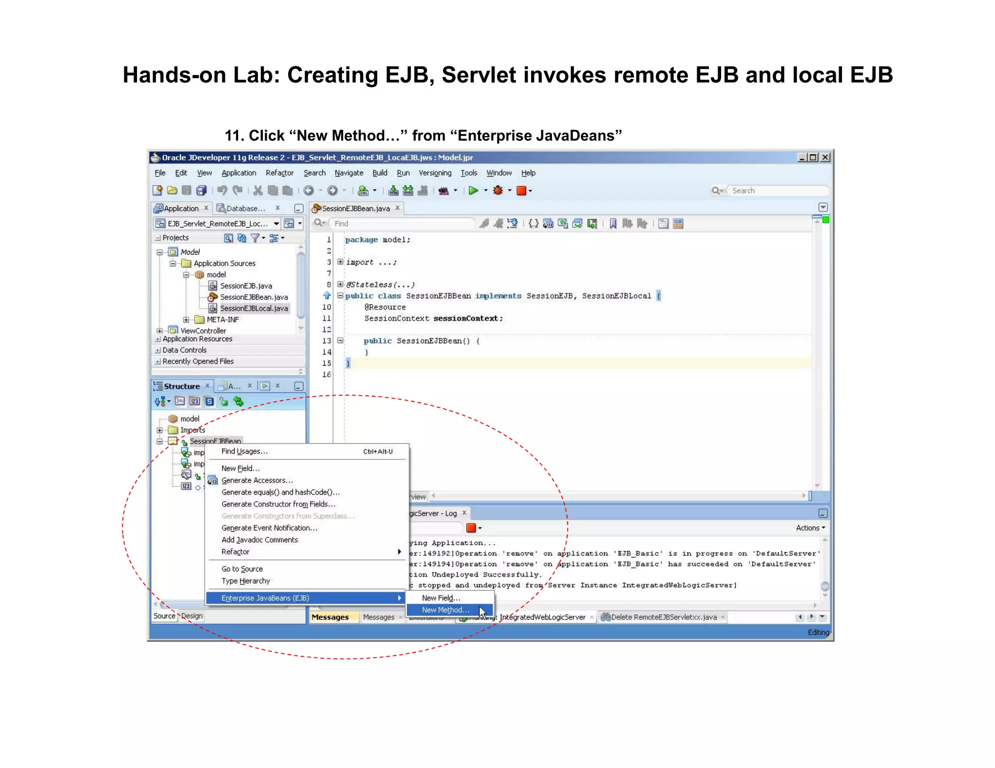Click the Working Sets filter funnel icon
The image size is (995, 768).
point(255,238)
